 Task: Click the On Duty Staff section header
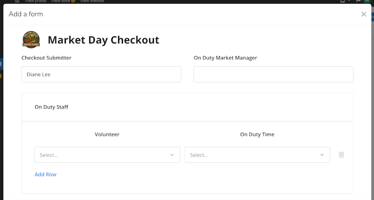tap(51, 107)
